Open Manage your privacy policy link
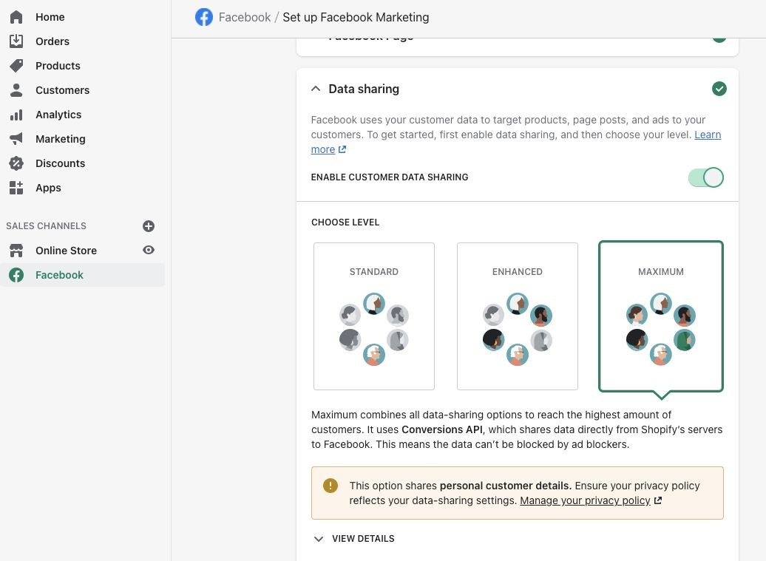The image size is (766, 561). click(x=585, y=500)
